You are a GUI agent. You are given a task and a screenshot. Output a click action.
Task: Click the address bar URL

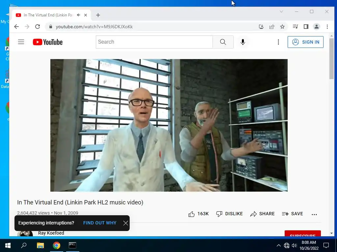(94, 27)
